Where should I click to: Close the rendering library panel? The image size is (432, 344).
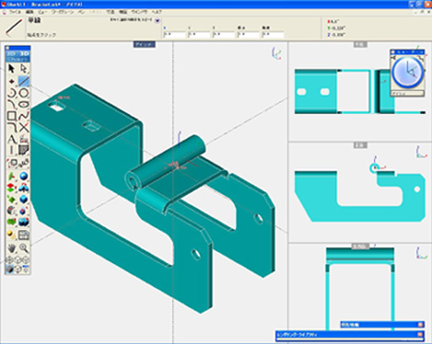[421, 334]
